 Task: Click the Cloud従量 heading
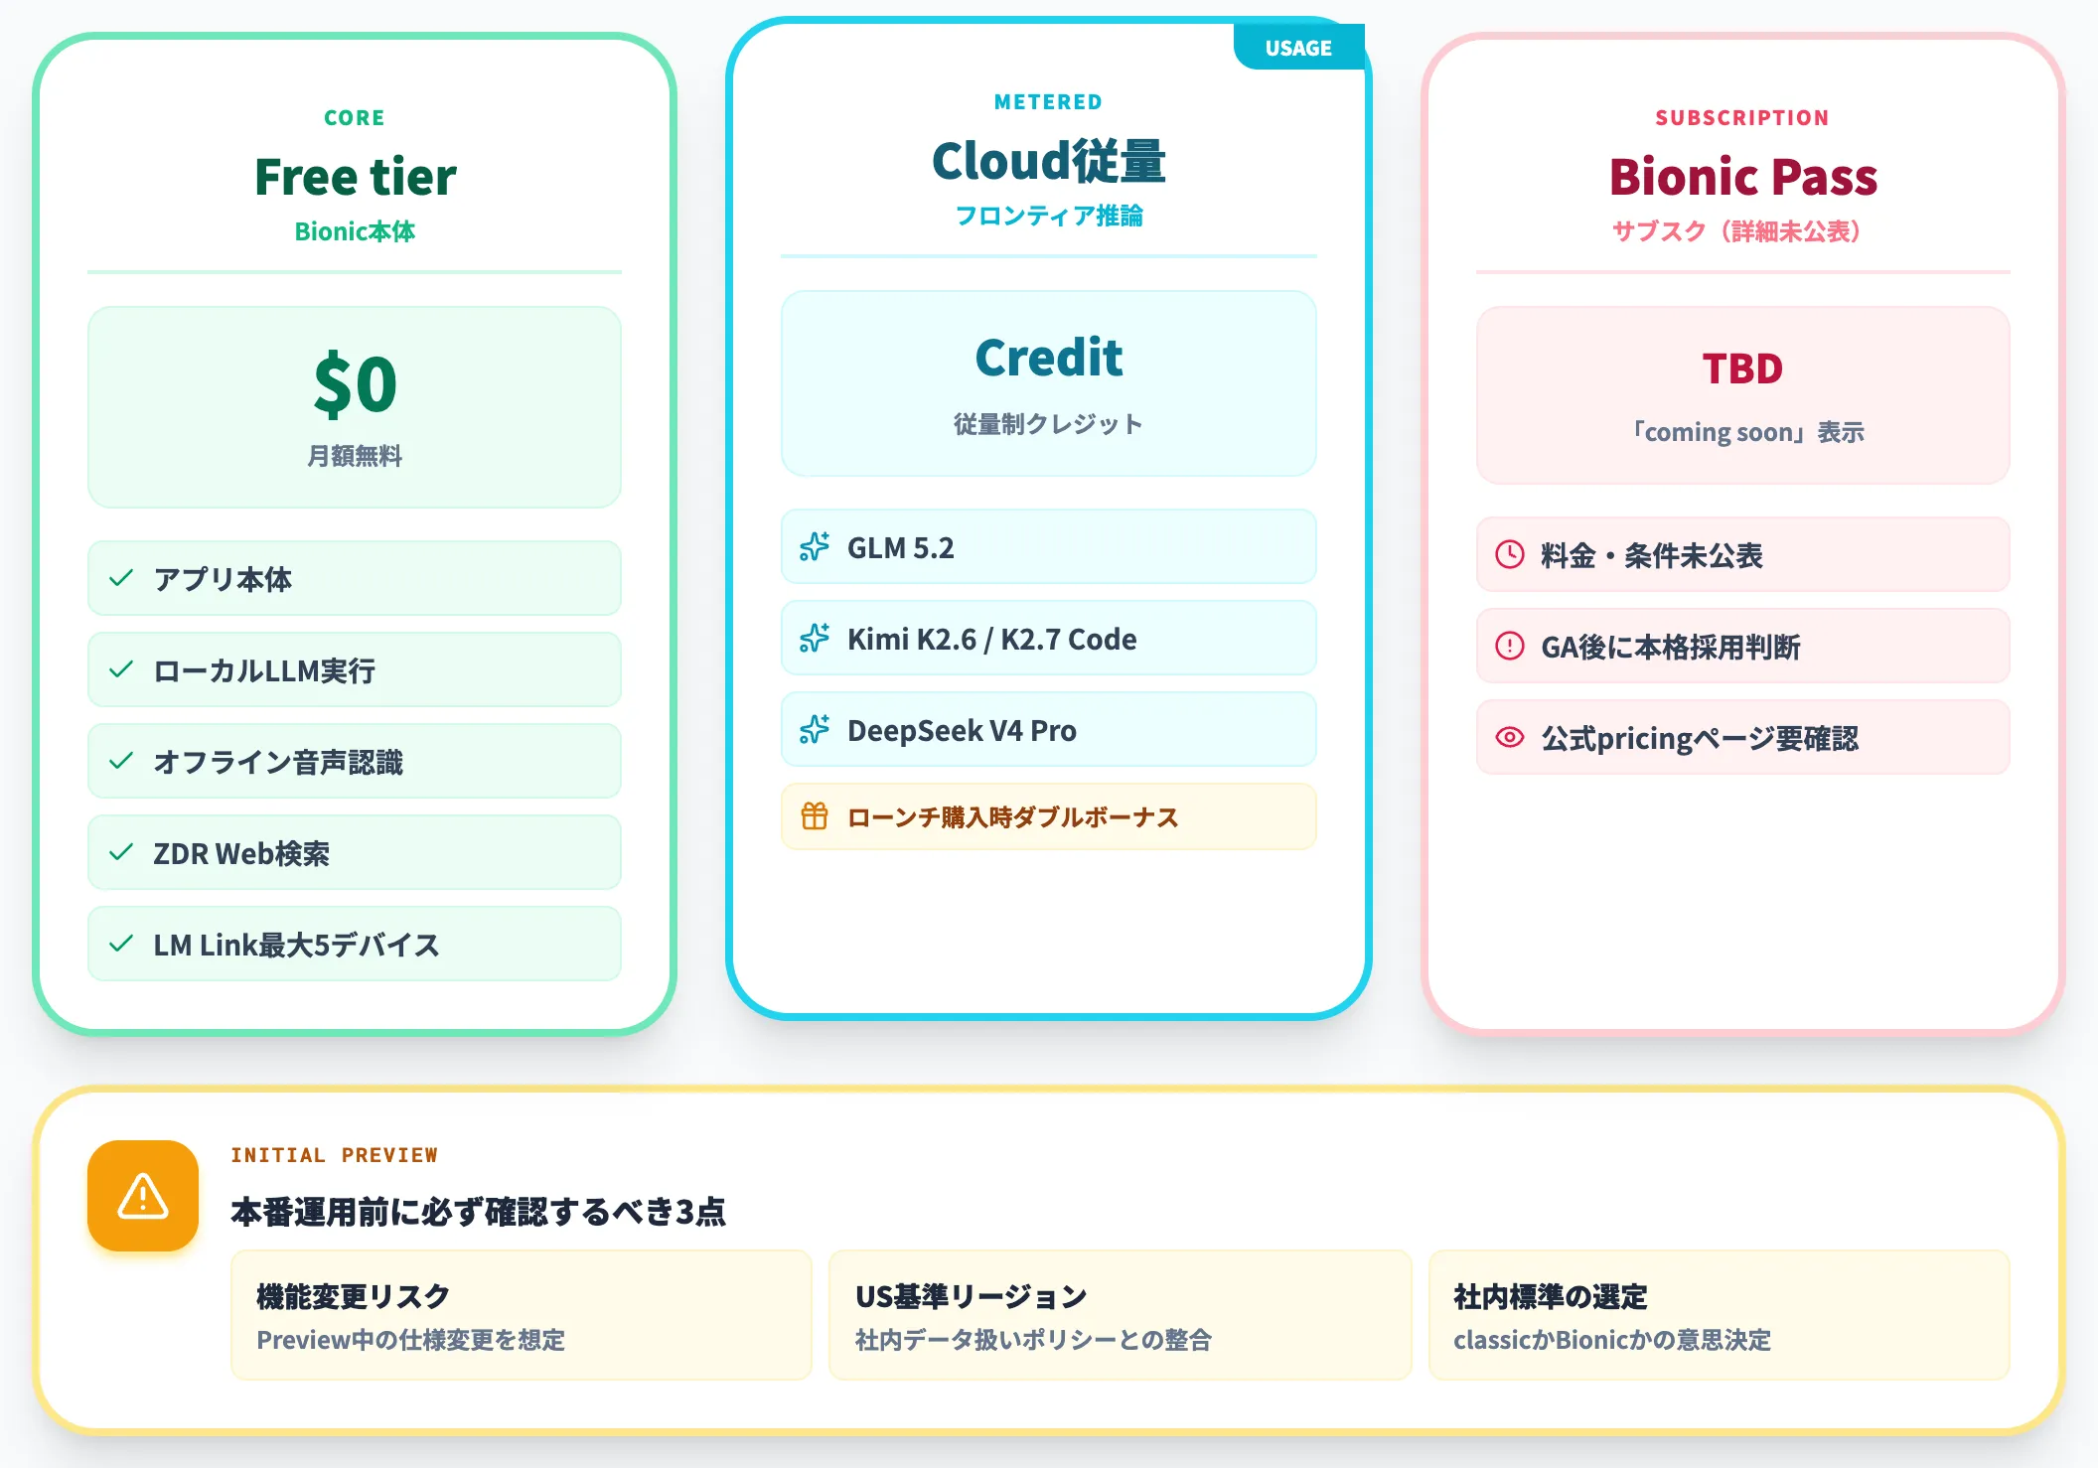1049,161
